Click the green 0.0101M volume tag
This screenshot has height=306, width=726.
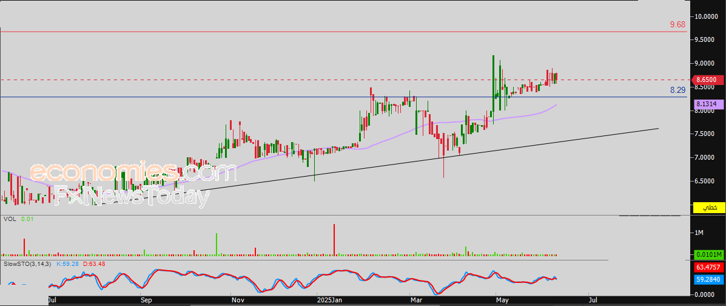tap(708, 254)
